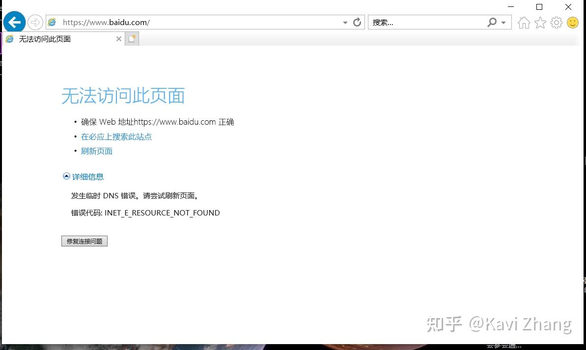Screen dimensions: 586x350
Task: Open the Tools gear icon
Action: point(556,23)
